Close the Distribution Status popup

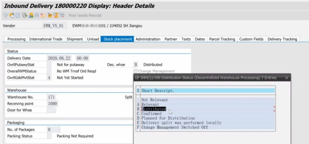[x=287, y=78]
